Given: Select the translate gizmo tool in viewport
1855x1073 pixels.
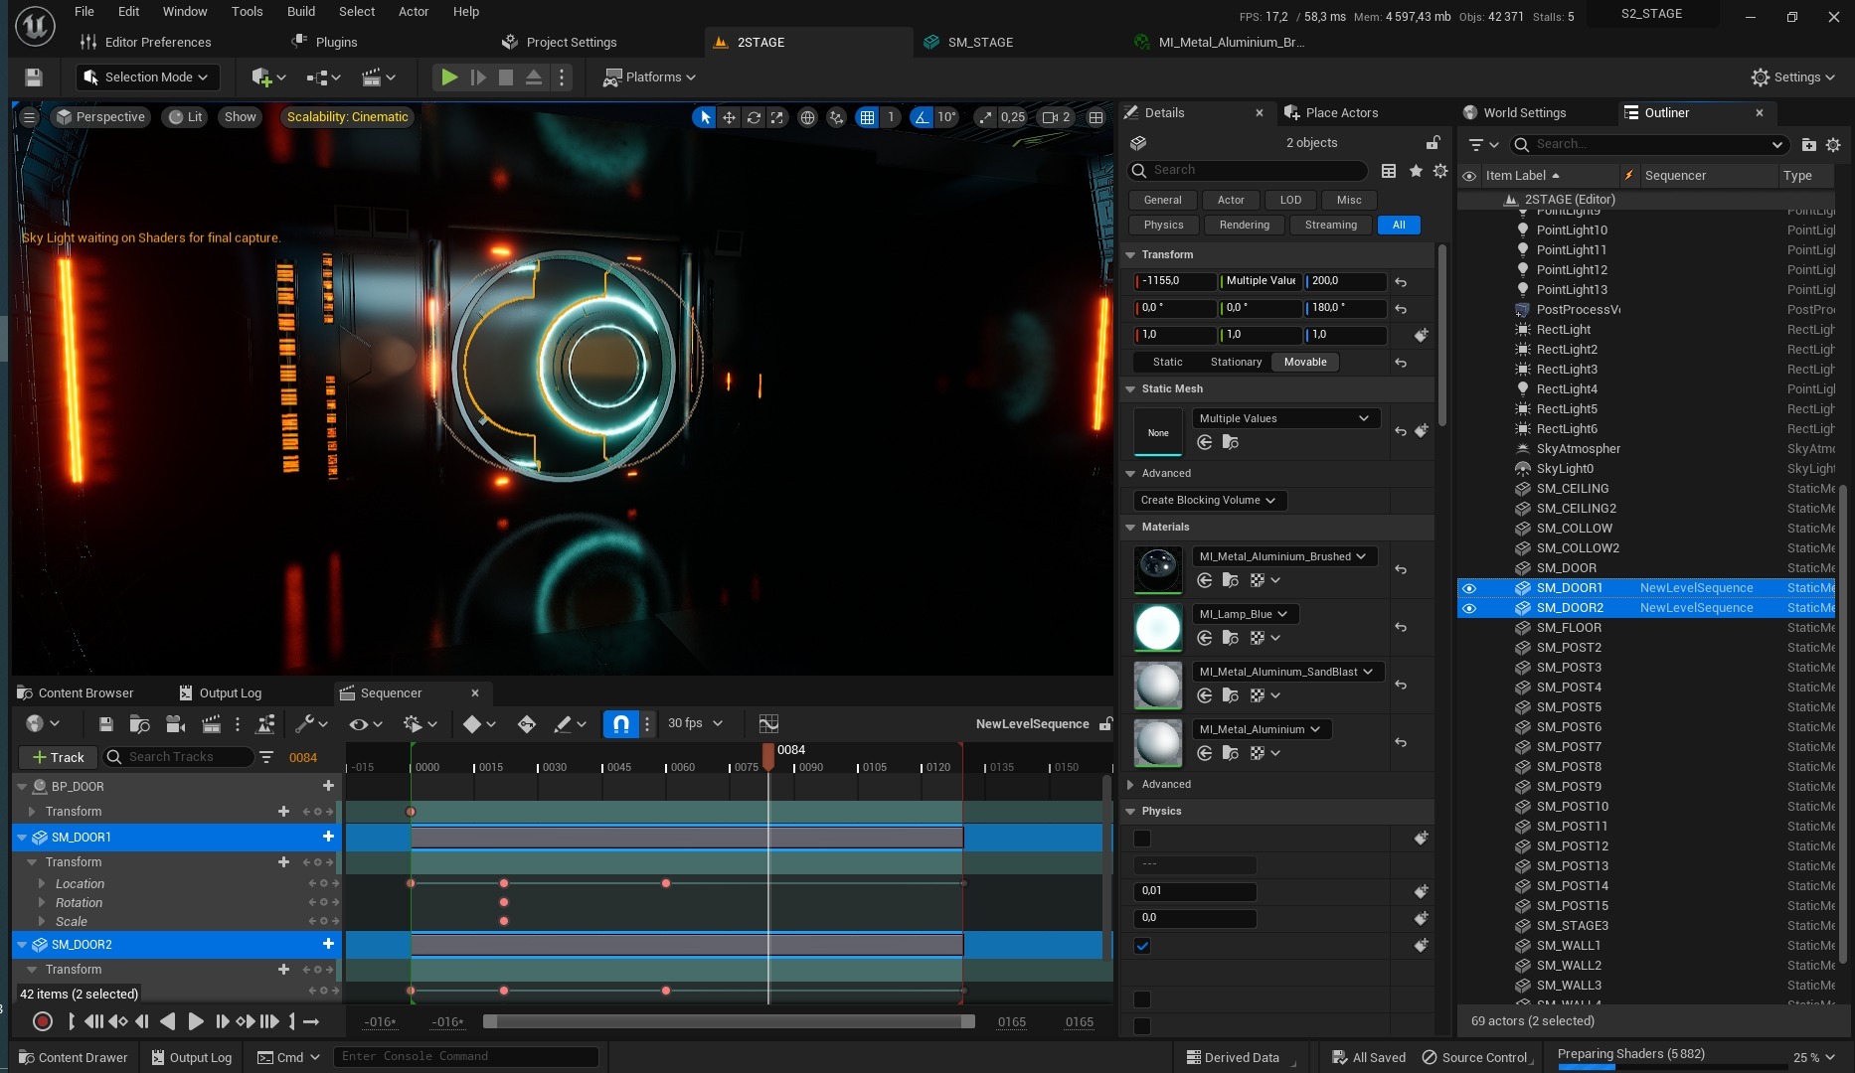Looking at the screenshot, I should [729, 117].
